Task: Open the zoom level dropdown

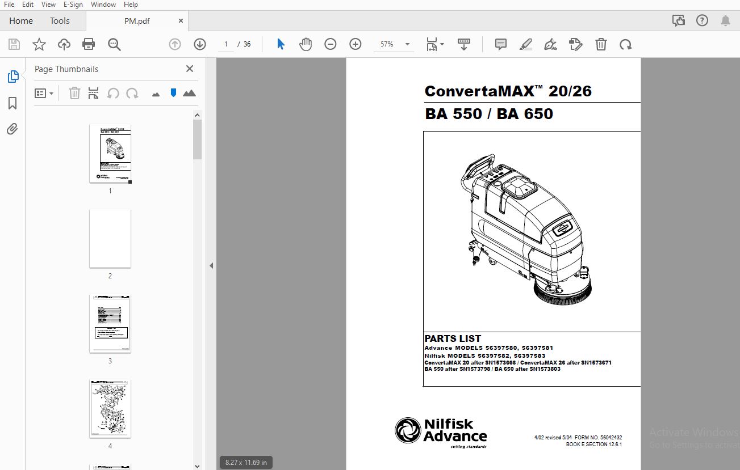Action: [407, 44]
